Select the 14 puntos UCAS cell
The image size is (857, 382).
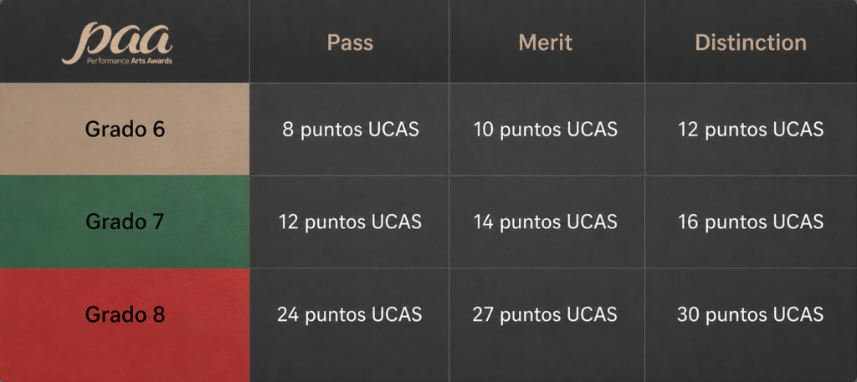click(547, 222)
